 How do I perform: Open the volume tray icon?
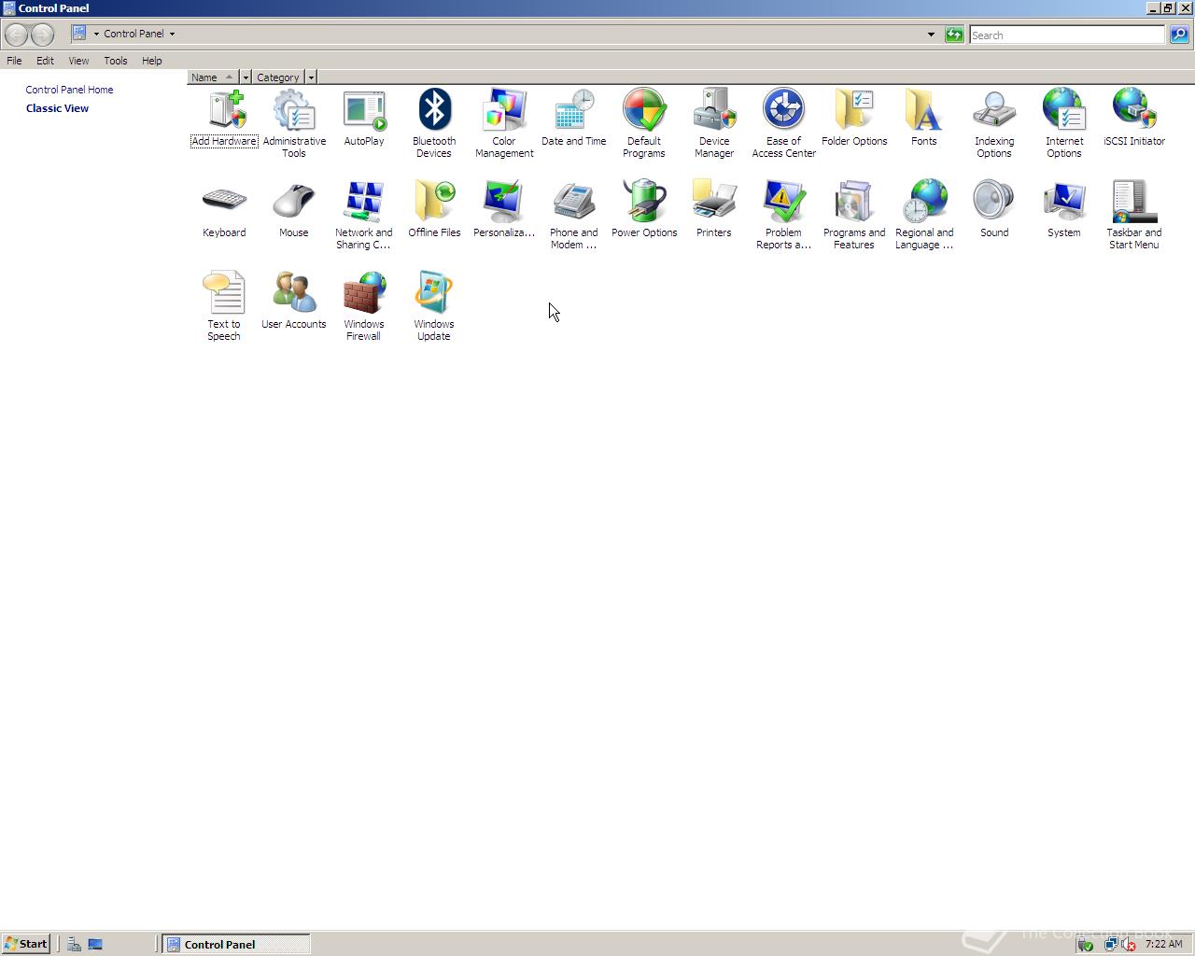[1128, 944]
